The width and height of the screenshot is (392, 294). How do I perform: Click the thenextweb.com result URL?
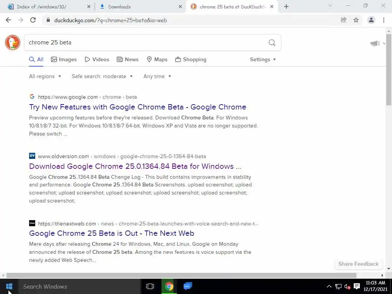(148, 224)
